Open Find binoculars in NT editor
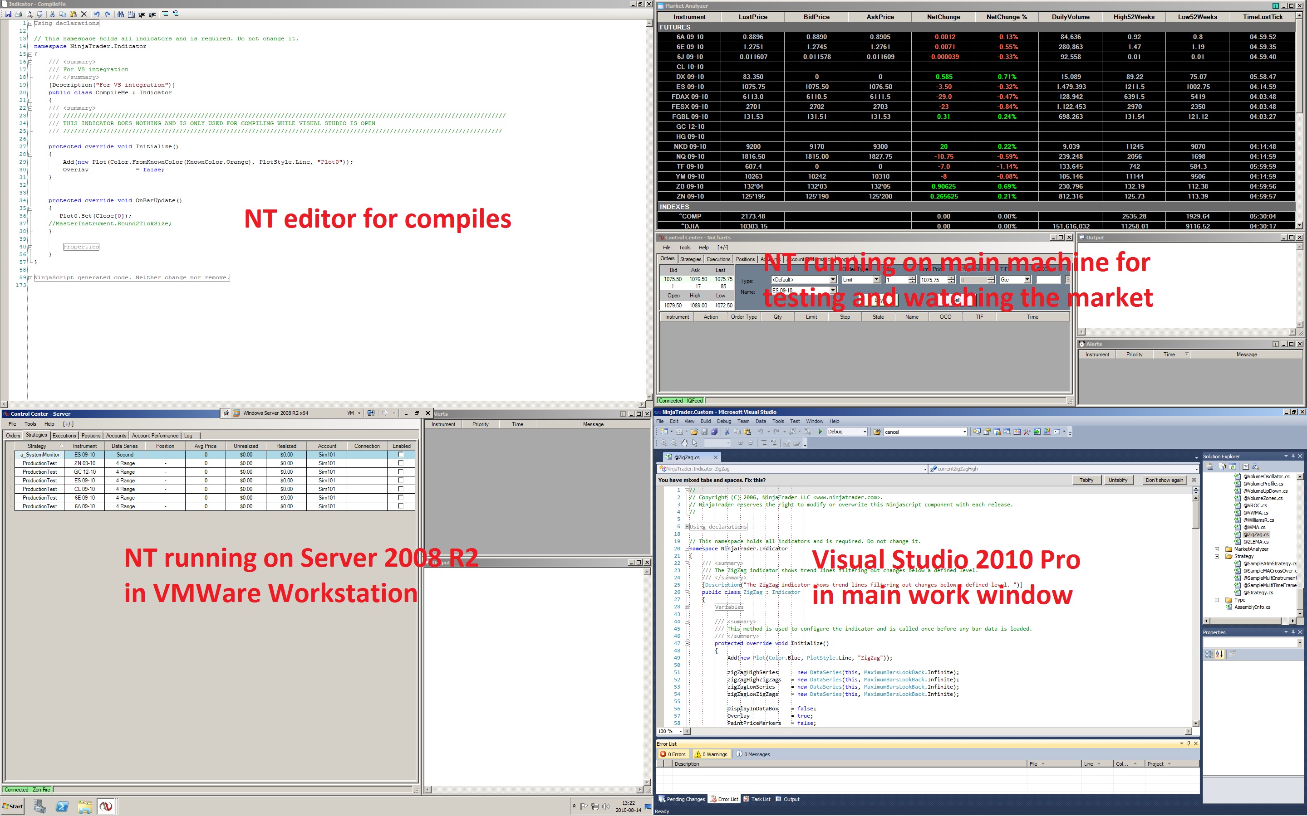Screen dimensions: 1307x816 point(120,14)
